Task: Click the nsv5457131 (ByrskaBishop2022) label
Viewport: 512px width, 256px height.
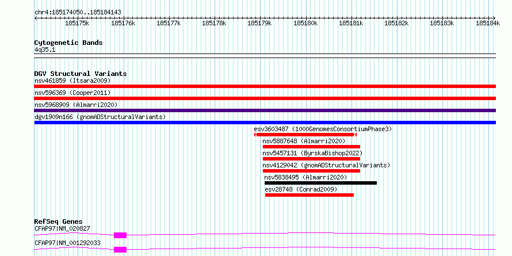Action: (x=312, y=153)
